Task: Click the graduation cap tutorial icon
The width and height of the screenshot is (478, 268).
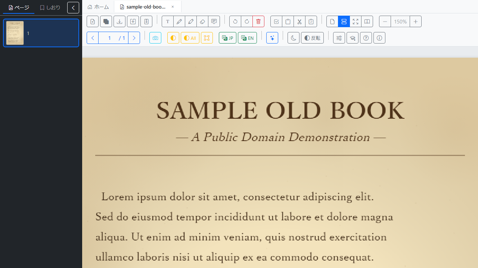Action: 353,38
